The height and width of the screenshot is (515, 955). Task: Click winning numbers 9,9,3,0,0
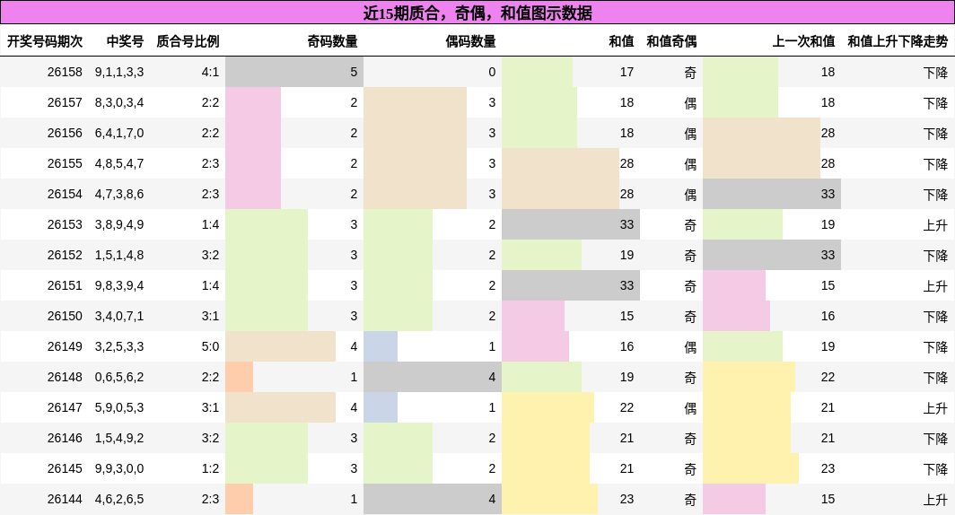(x=119, y=468)
